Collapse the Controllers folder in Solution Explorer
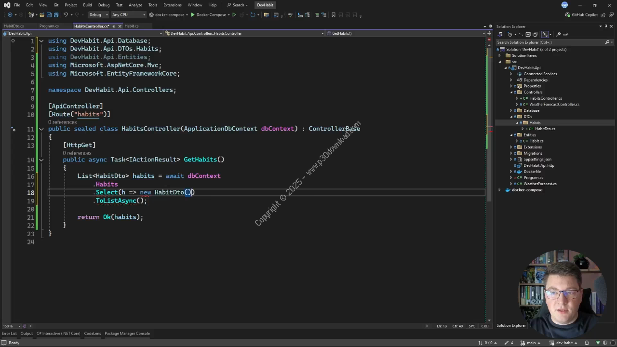The image size is (617, 347). click(x=511, y=92)
